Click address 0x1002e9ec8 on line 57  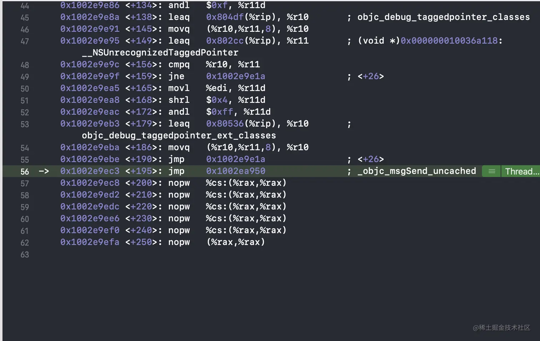click(x=90, y=183)
